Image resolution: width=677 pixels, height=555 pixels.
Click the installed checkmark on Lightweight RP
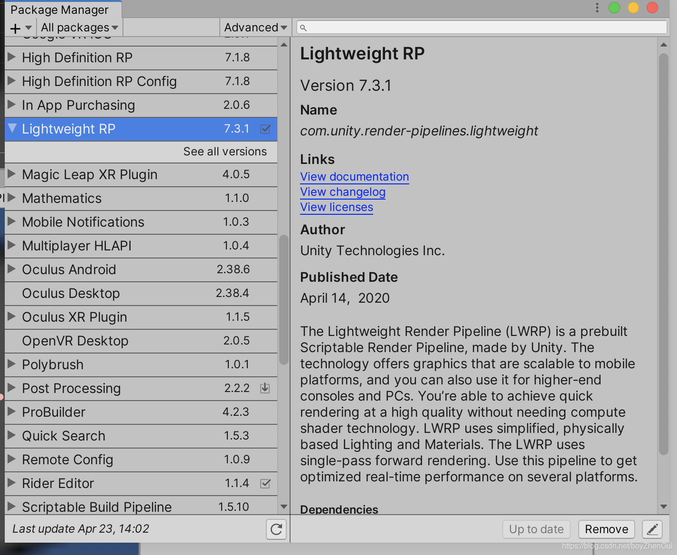(265, 129)
